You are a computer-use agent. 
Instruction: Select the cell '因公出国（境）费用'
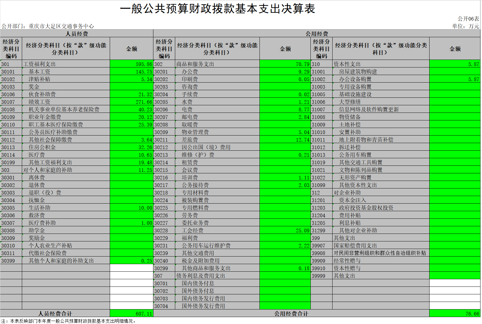(217, 147)
